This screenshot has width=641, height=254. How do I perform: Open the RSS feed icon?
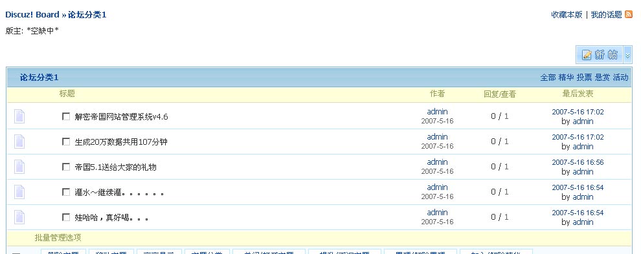point(628,15)
